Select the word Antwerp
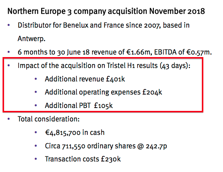This screenshot has height=172, width=223. 31,39
